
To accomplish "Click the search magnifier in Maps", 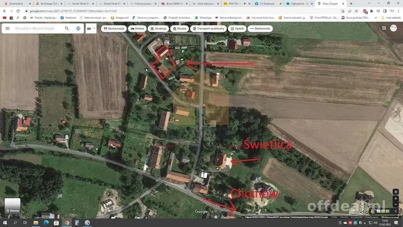I will coord(67,29).
